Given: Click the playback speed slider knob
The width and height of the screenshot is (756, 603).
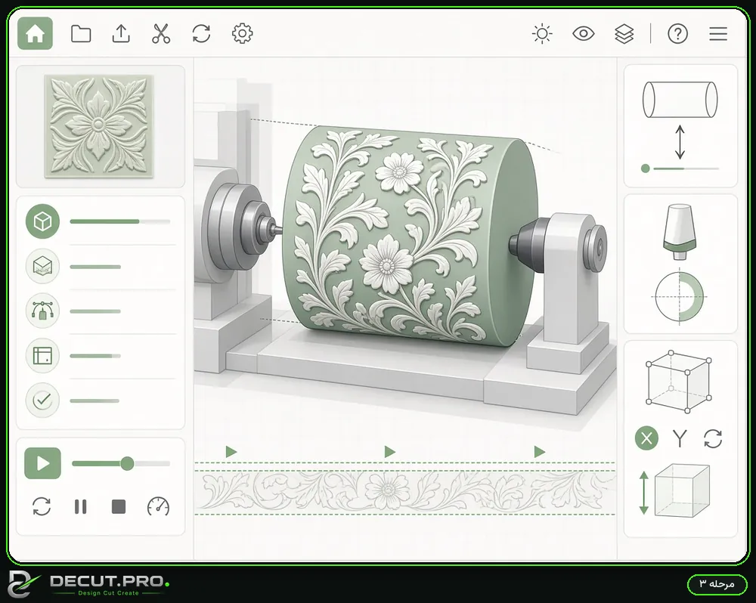Looking at the screenshot, I should pyautogui.click(x=127, y=464).
